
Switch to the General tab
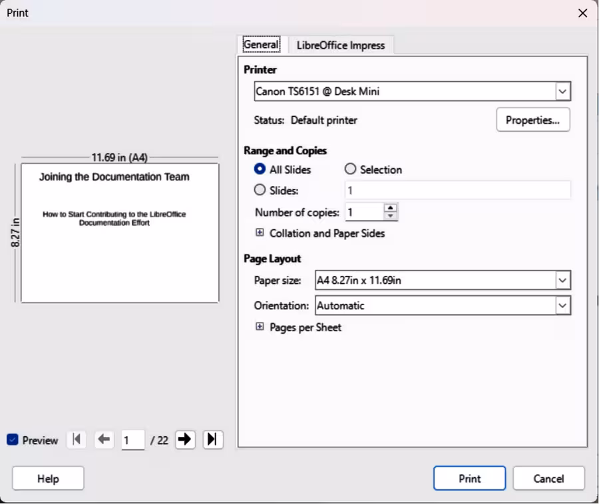(262, 45)
